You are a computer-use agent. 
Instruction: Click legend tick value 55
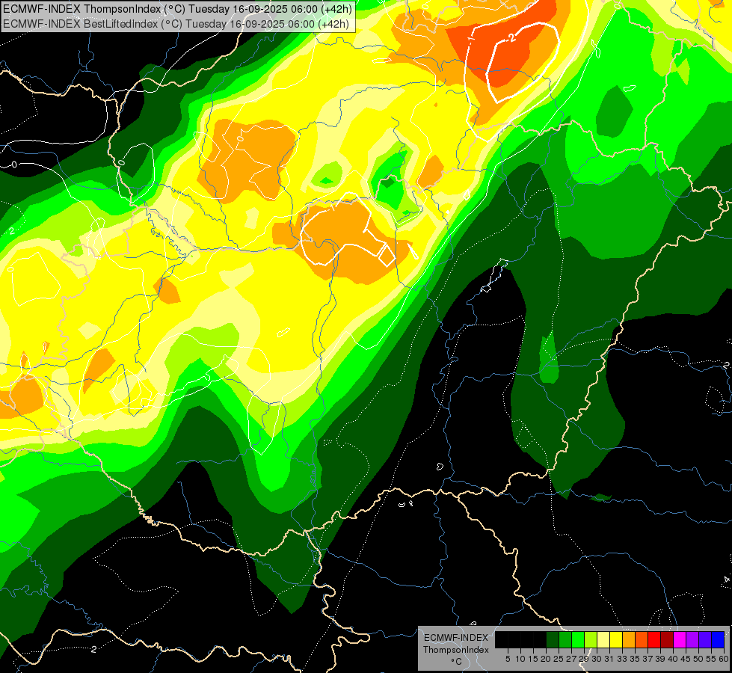pyautogui.click(x=712, y=659)
